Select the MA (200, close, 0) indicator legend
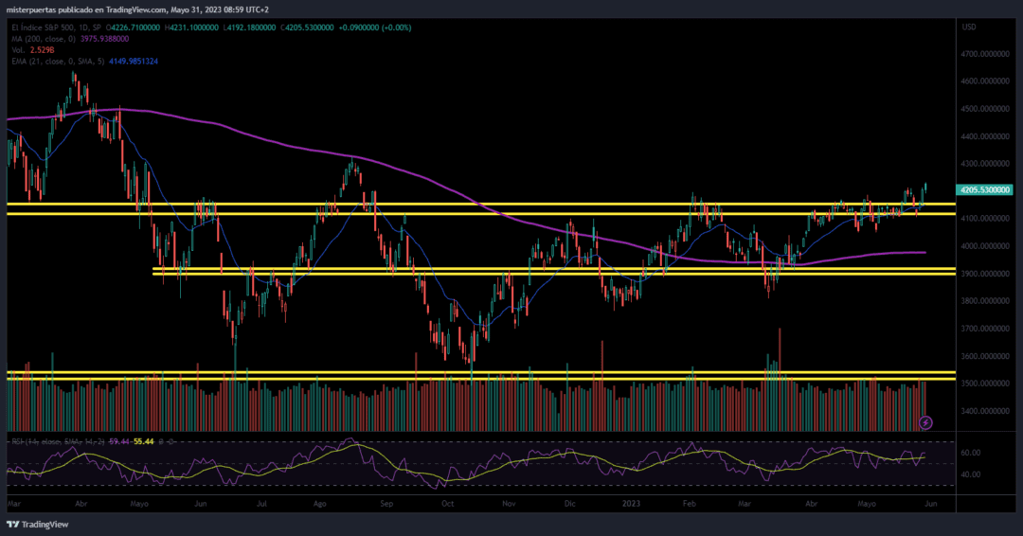The width and height of the screenshot is (1023, 536). [x=43, y=39]
